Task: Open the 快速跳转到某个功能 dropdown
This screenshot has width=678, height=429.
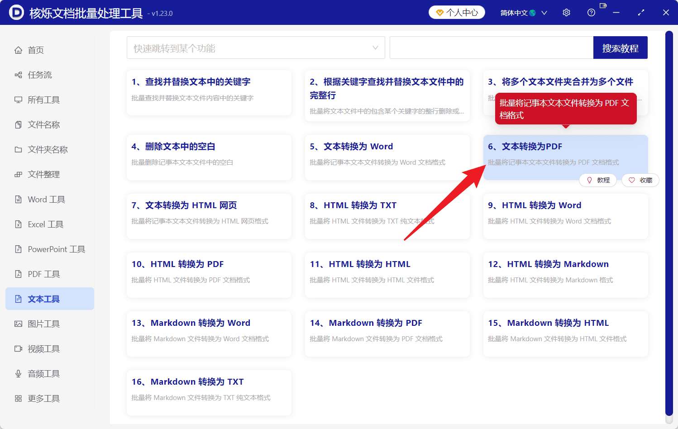Action: [x=256, y=48]
